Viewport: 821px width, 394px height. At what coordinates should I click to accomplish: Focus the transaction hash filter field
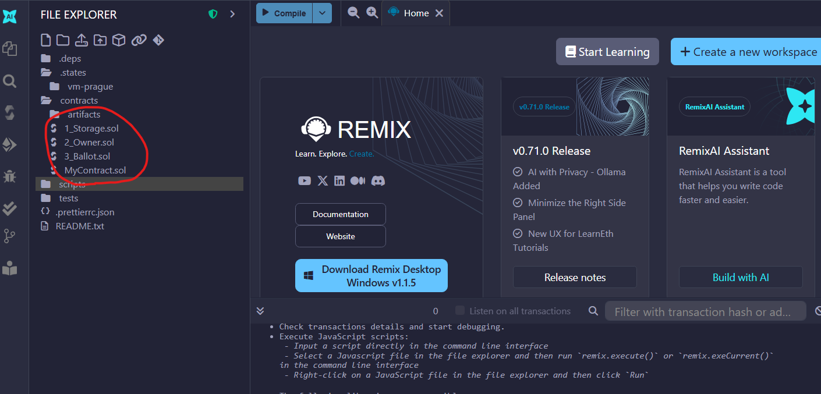706,312
